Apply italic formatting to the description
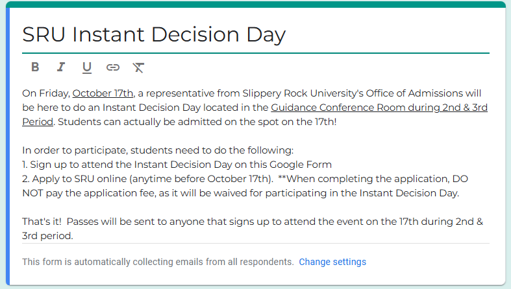The height and width of the screenshot is (289, 511). 61,67
